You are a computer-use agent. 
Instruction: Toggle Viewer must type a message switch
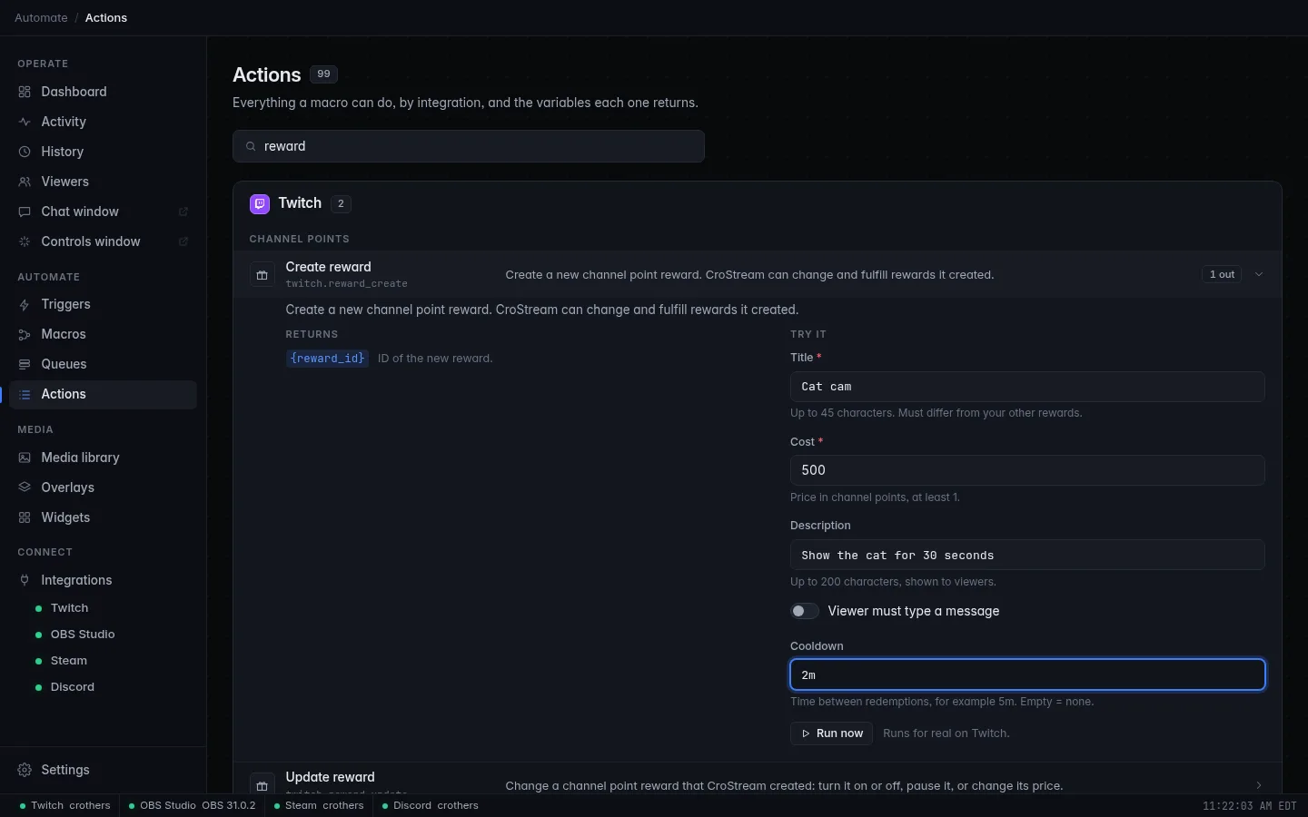pos(805,611)
